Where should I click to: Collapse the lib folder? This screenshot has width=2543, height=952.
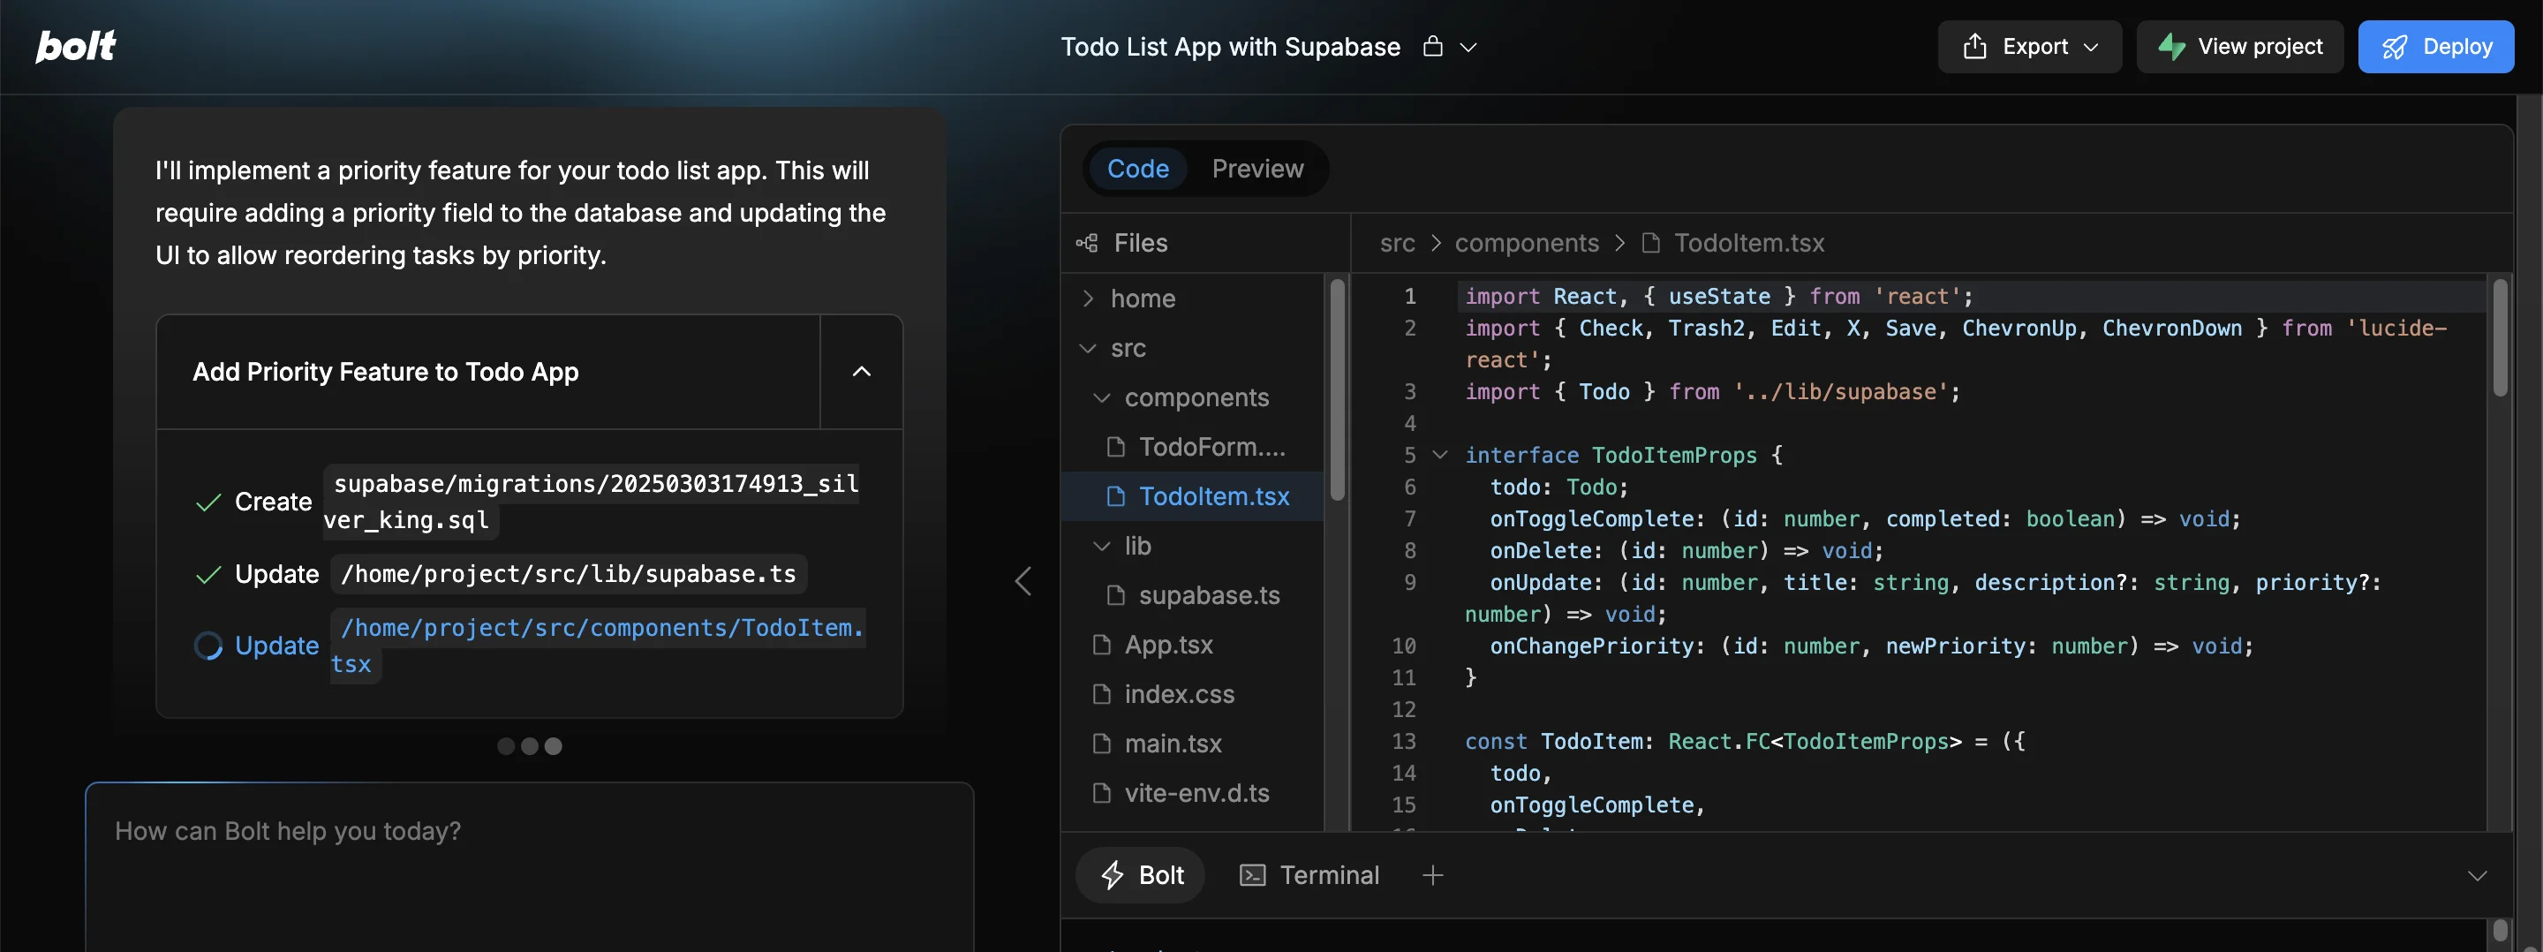click(1102, 545)
